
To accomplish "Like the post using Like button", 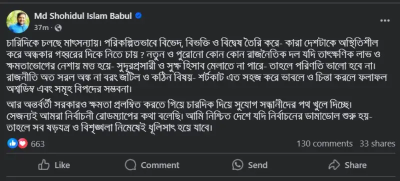I will 54,165.
